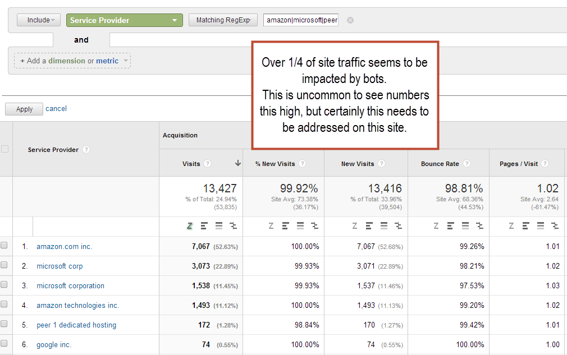This screenshot has height=355, width=567.
Task: Select the Z icon under Bounce Rate
Action: (436, 226)
